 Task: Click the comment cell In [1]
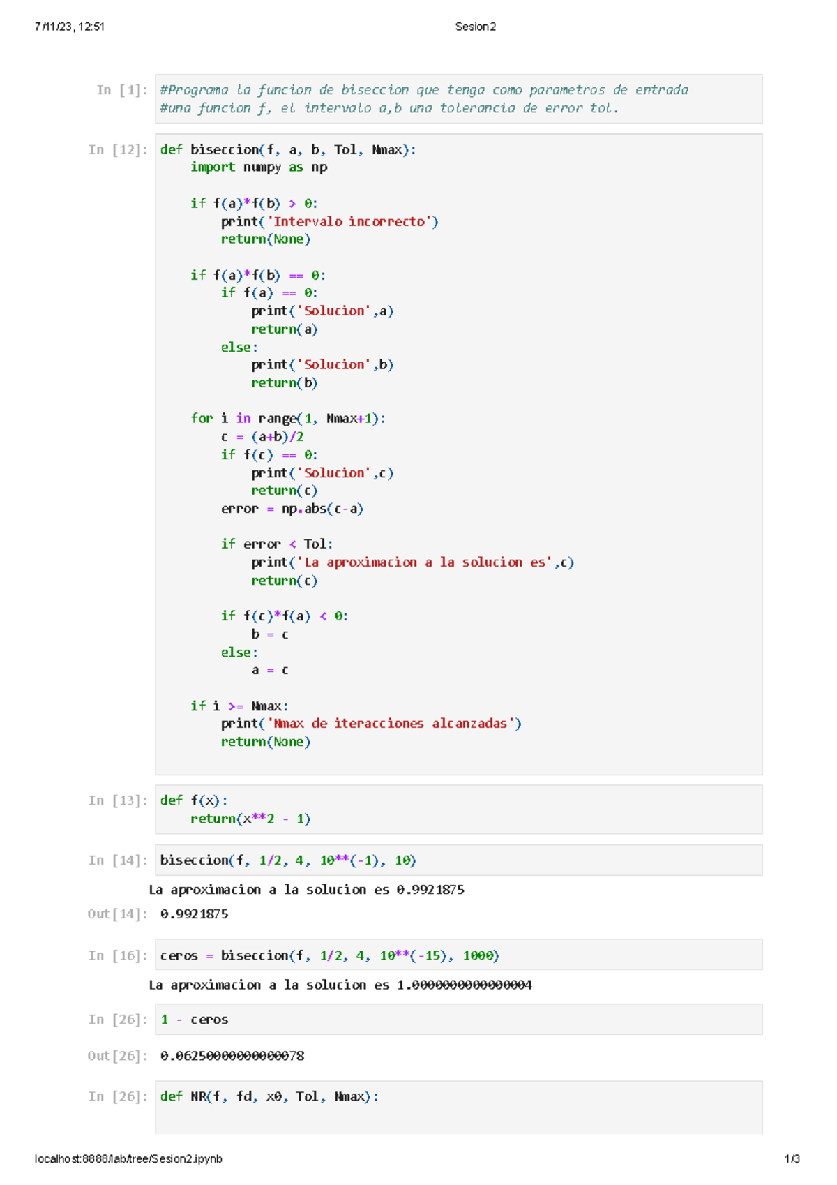coord(458,99)
